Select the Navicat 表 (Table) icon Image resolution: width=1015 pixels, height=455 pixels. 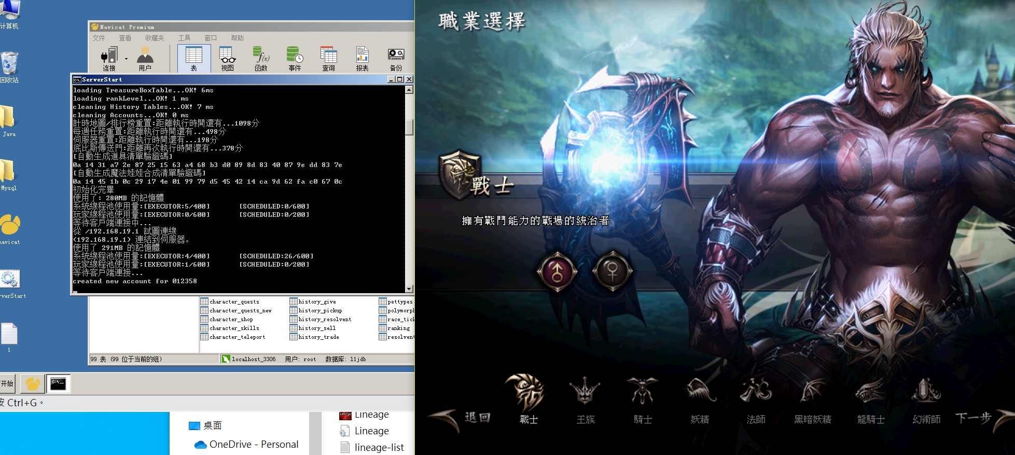pos(194,59)
